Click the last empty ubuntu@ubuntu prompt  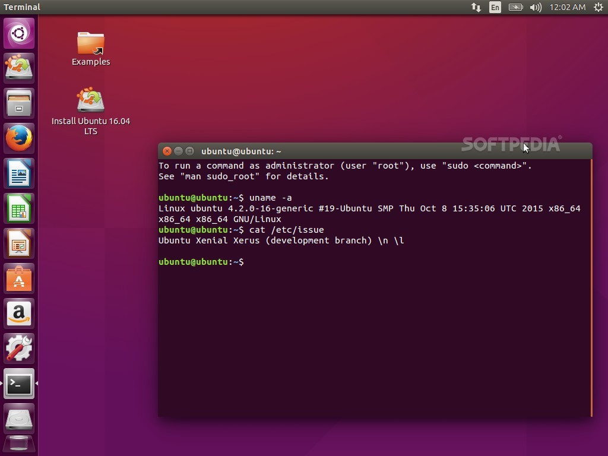click(201, 262)
